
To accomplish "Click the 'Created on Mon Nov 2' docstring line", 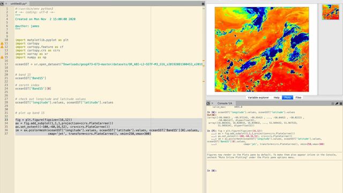I will pos(45,19).
